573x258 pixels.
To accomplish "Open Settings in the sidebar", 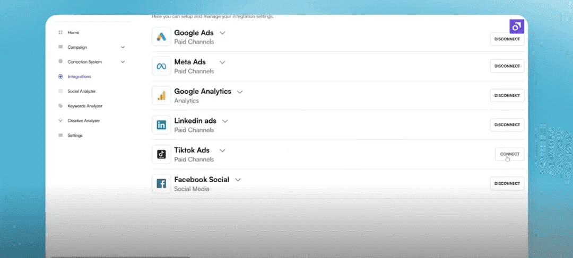I will point(75,136).
